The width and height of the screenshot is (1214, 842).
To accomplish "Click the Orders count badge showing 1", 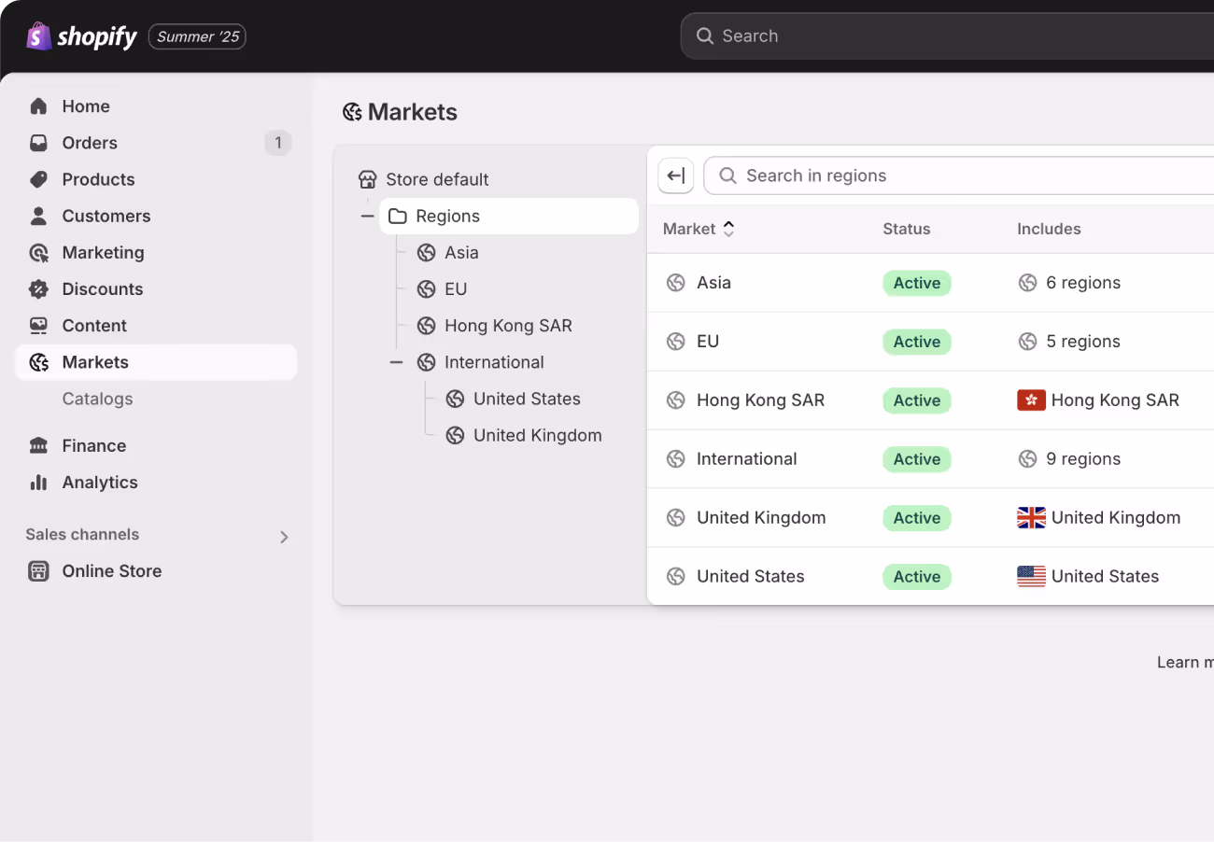I will coord(277,143).
